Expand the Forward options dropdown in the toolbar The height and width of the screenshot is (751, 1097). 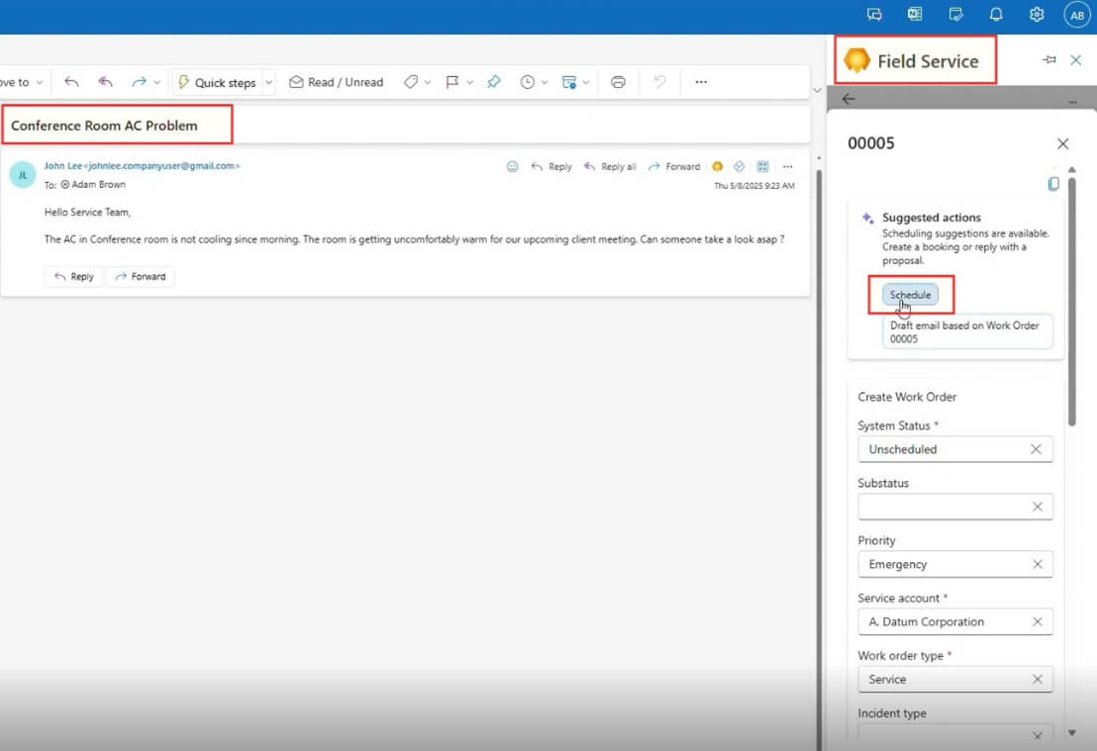[156, 82]
